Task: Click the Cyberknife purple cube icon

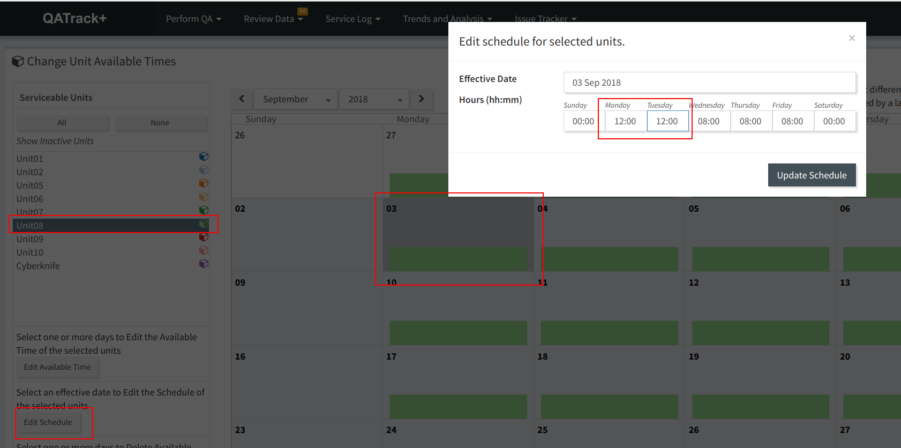Action: [204, 264]
